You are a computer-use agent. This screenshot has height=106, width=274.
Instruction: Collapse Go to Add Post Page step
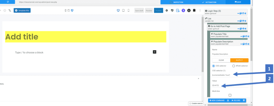[238, 29]
